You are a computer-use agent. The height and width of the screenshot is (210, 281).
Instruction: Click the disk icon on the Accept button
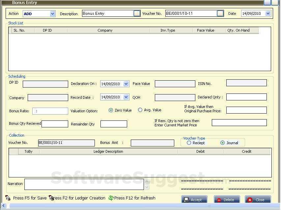pos(187,200)
